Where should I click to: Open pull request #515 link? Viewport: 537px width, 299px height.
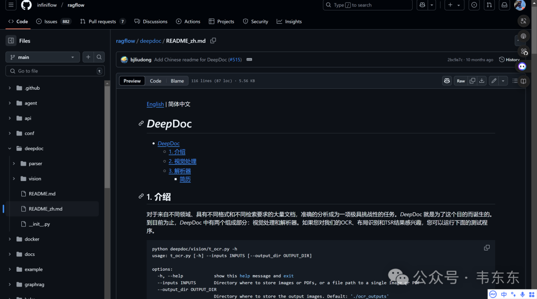[235, 60]
